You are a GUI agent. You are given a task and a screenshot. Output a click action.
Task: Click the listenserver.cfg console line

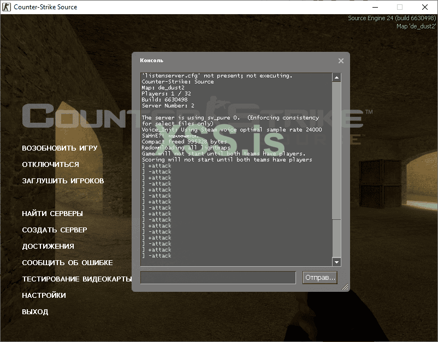pos(217,76)
